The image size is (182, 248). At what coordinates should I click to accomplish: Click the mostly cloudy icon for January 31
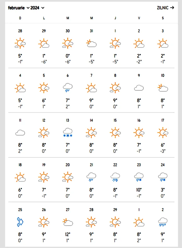(91, 43)
